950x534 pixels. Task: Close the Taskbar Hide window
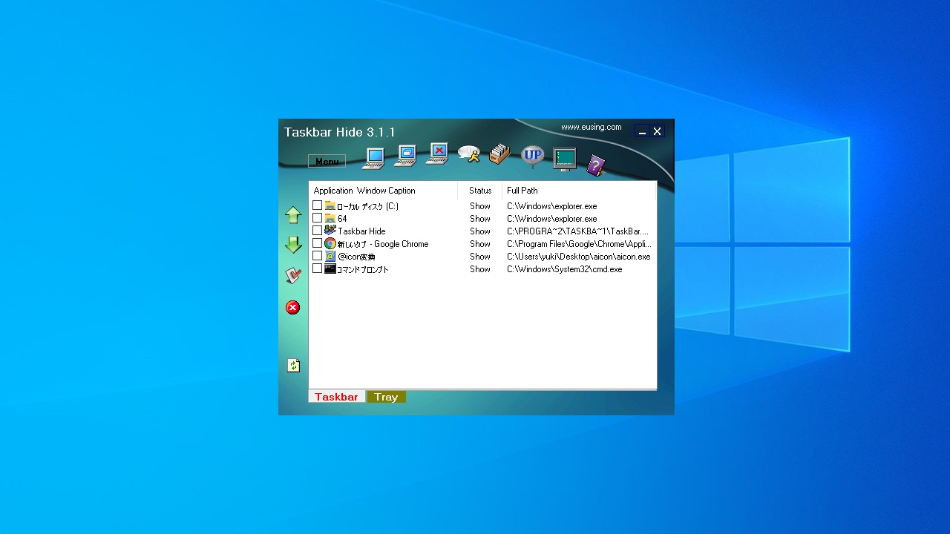(x=657, y=131)
